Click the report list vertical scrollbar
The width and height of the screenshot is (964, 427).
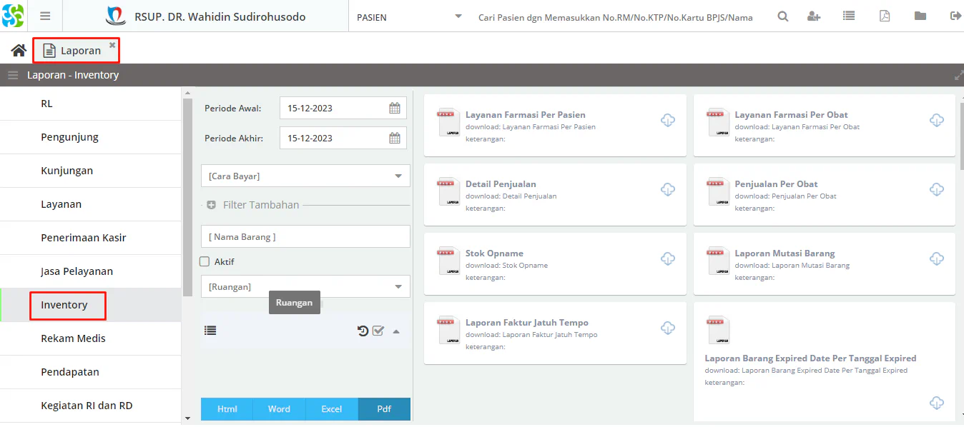tap(960, 136)
